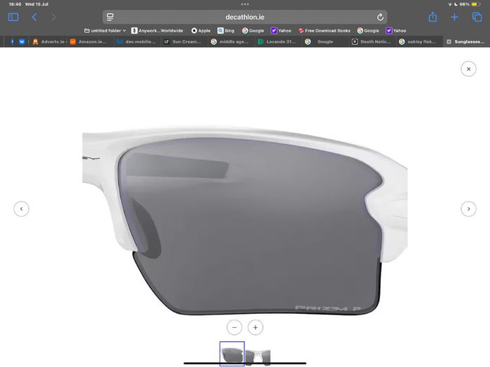This screenshot has width=490, height=367.
Task: Open the first Google bookmark
Action: pos(253,31)
